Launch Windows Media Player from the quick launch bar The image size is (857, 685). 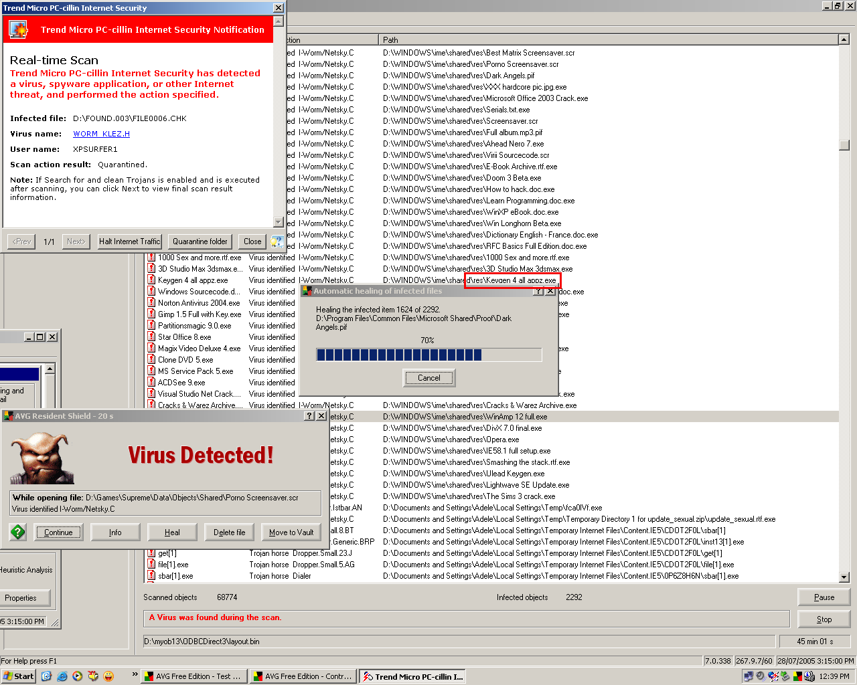(78, 676)
